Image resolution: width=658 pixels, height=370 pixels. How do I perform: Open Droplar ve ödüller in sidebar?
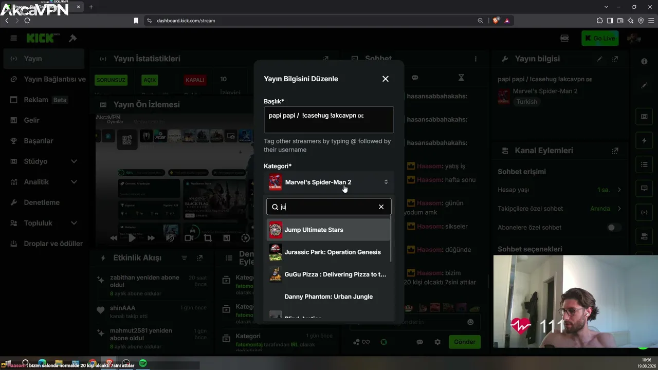tap(44, 244)
